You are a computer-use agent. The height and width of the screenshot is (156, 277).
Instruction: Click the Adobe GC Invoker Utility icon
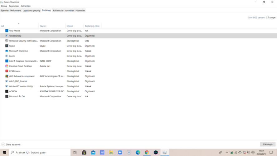[7, 86]
